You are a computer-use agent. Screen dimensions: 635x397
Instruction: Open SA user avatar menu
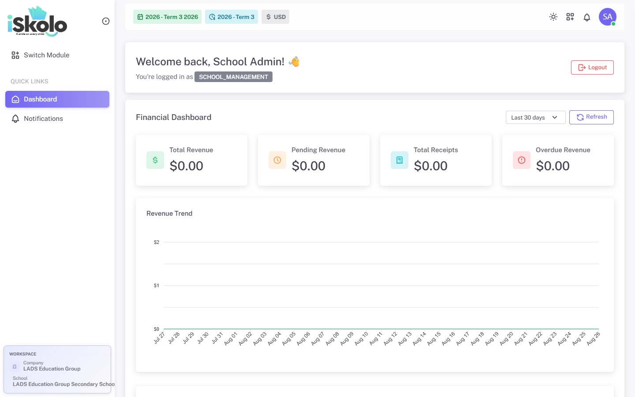coord(608,17)
